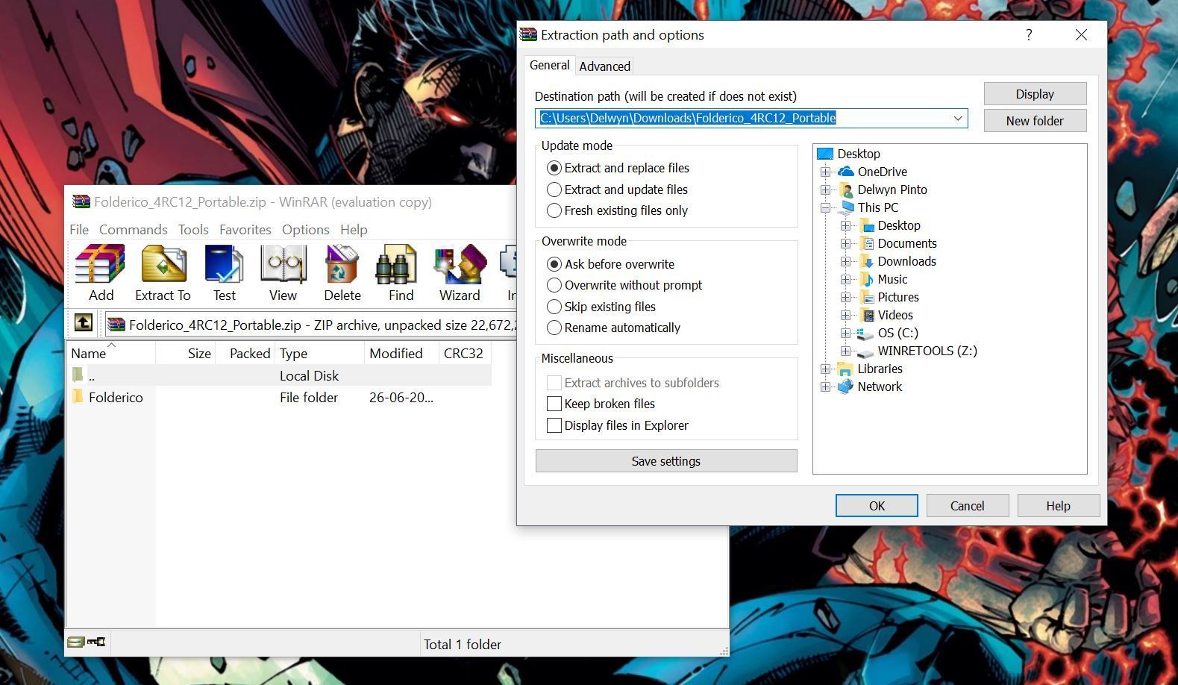
Task: Go up one level with arrow icon
Action: pyautogui.click(x=84, y=323)
